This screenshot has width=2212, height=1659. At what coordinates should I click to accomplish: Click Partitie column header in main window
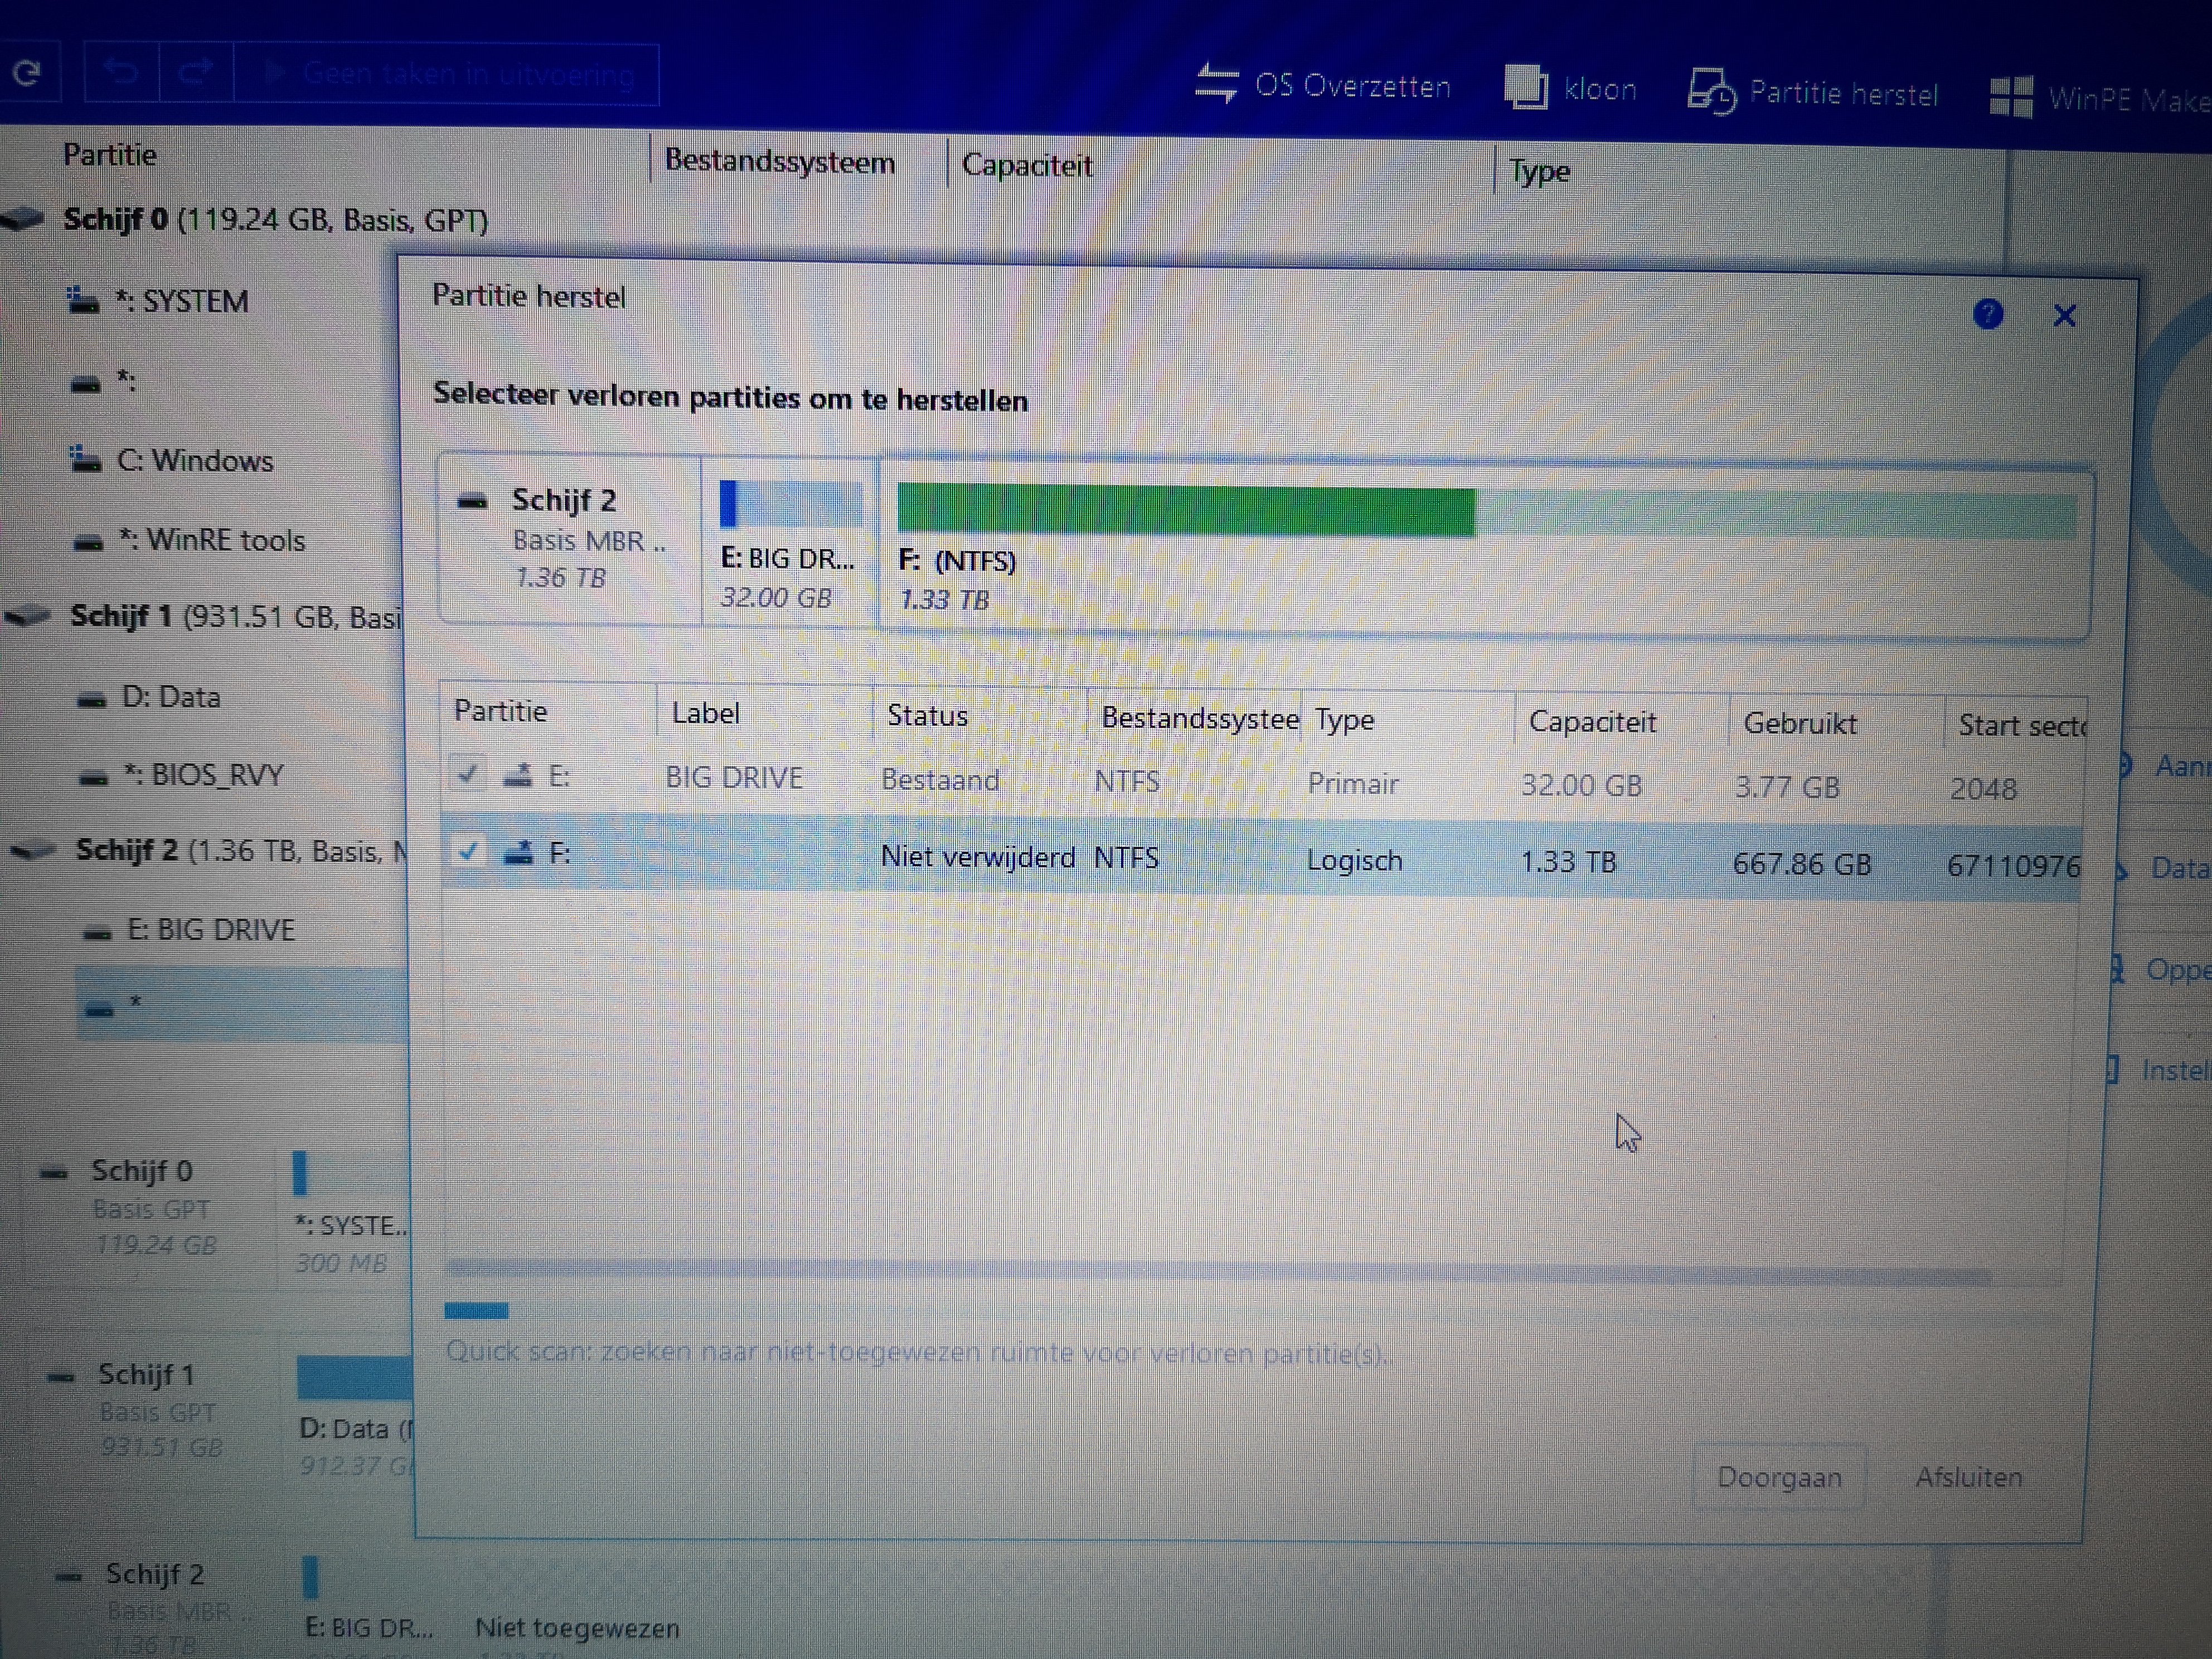click(110, 155)
